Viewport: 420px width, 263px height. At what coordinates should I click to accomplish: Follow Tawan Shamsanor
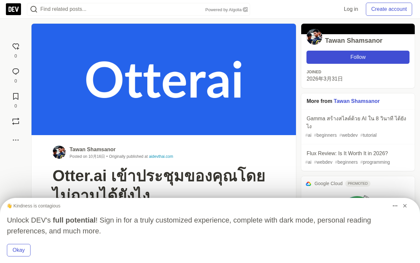pos(358,57)
